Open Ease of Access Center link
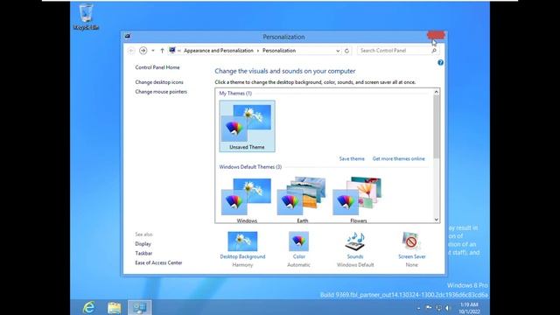The image size is (560, 315). click(x=158, y=262)
